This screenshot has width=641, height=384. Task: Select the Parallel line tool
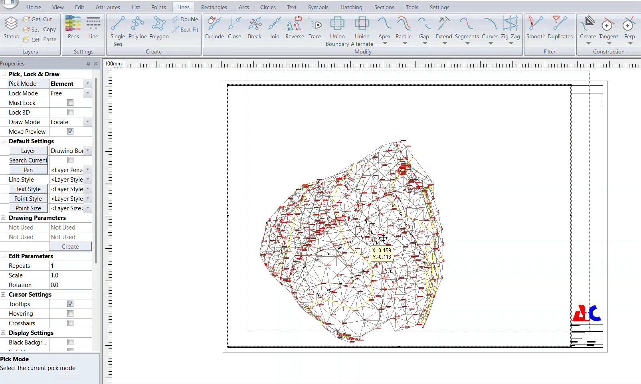point(404,28)
